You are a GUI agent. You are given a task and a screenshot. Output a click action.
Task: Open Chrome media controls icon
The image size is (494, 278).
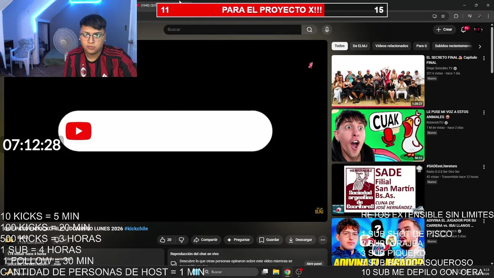tap(470, 16)
